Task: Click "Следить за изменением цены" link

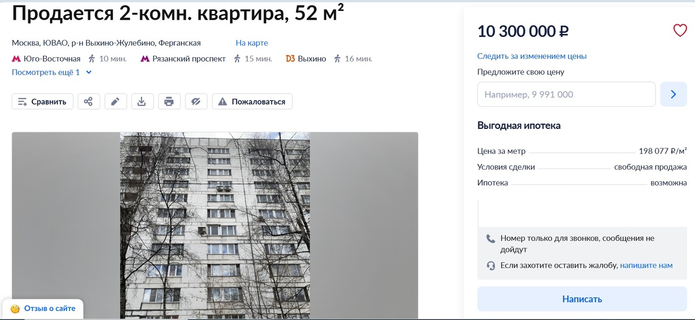Action: [532, 56]
